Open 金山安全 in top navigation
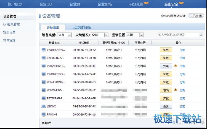The height and width of the screenshot is (129, 207). pyautogui.click(x=171, y=4)
